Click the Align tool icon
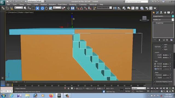The height and width of the screenshot is (98, 175). click(x=119, y=8)
